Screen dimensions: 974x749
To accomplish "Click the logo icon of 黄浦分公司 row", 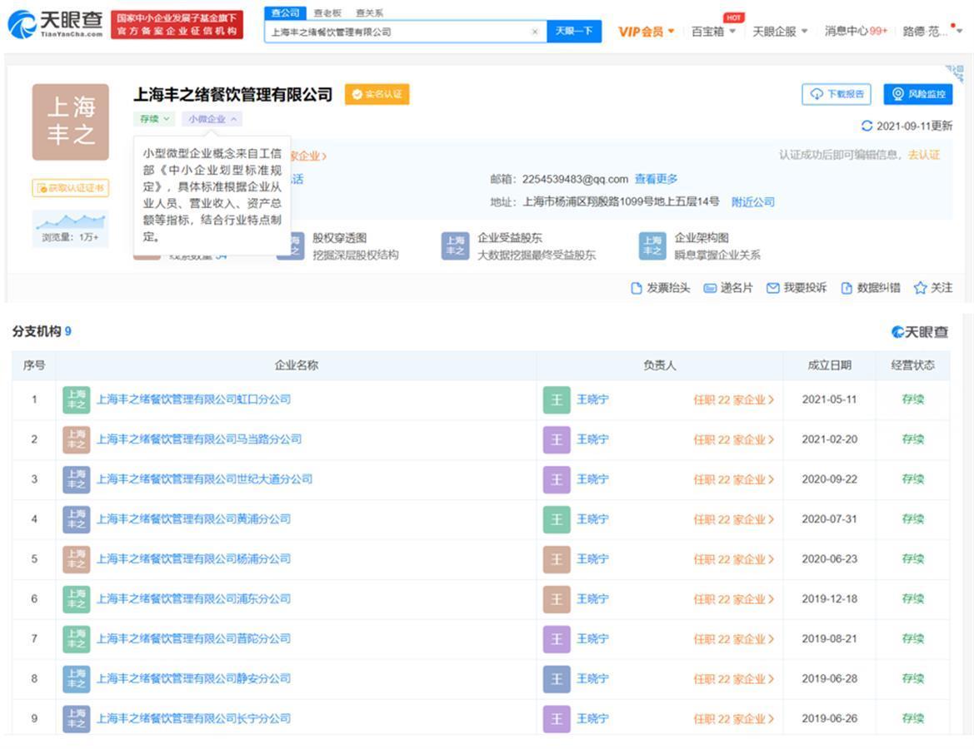I will [x=77, y=519].
